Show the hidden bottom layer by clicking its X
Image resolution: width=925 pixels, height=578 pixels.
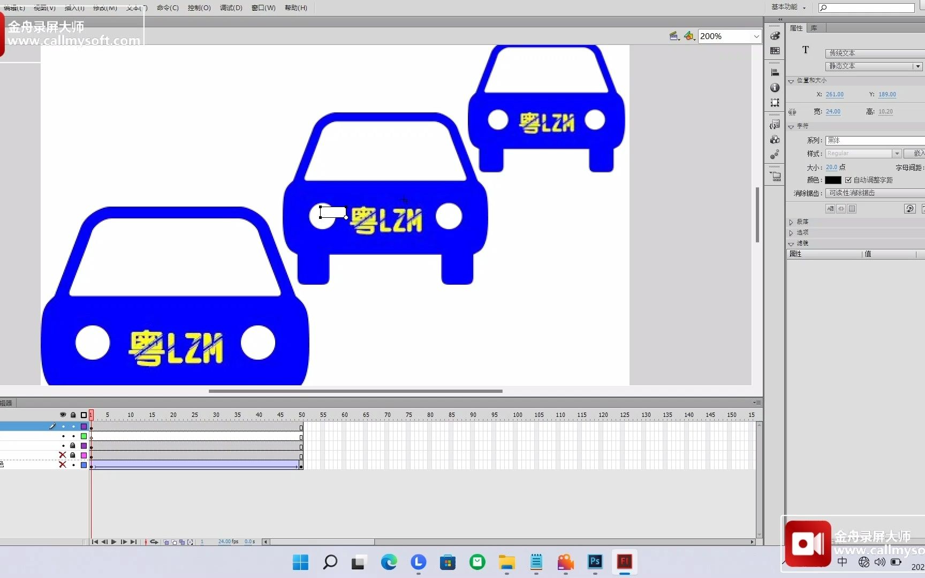click(x=63, y=465)
